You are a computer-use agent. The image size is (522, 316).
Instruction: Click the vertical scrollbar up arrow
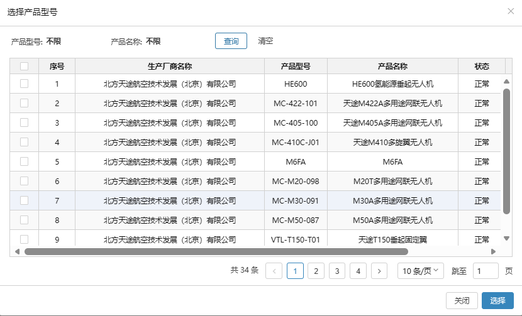click(x=507, y=81)
